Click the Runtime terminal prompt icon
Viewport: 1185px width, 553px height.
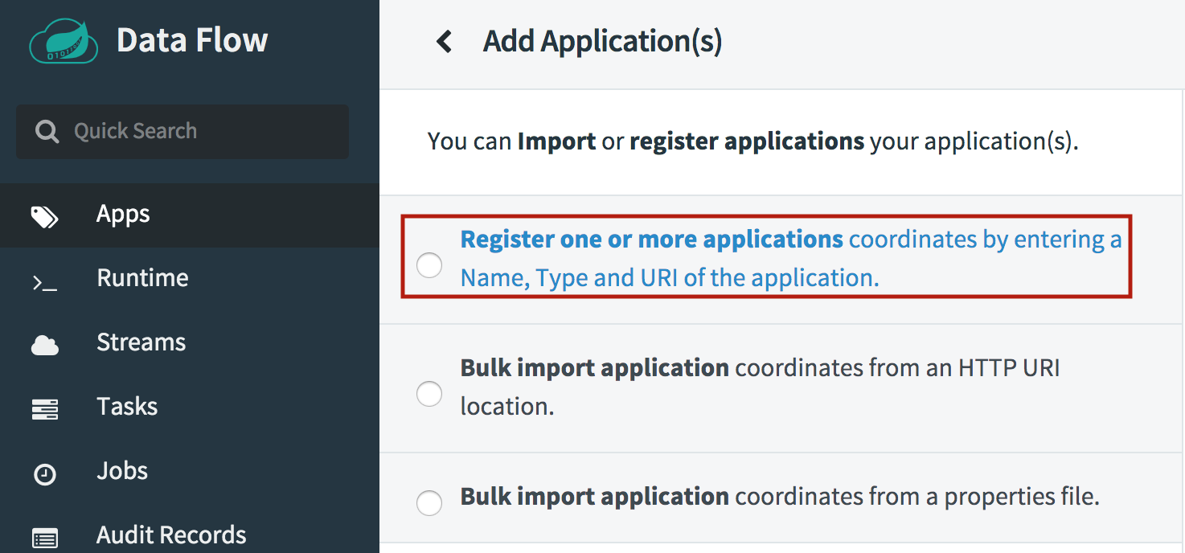(45, 281)
